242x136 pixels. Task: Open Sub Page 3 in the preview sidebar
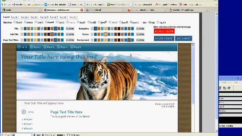pyautogui.click(x=27, y=128)
